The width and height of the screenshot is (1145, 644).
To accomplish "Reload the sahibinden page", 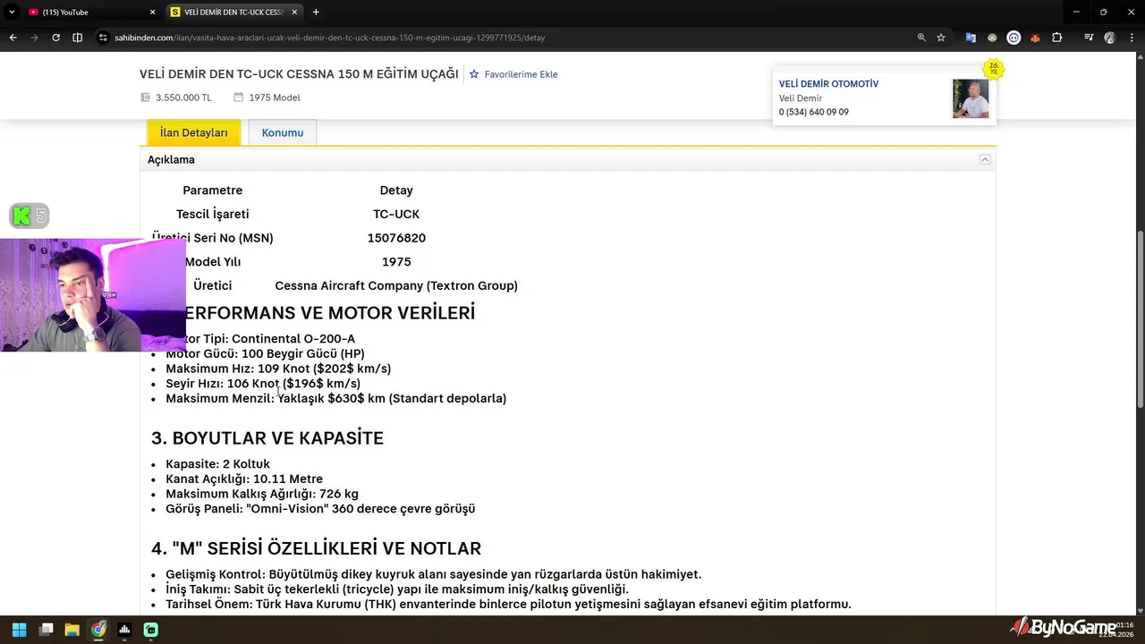I will click(55, 38).
